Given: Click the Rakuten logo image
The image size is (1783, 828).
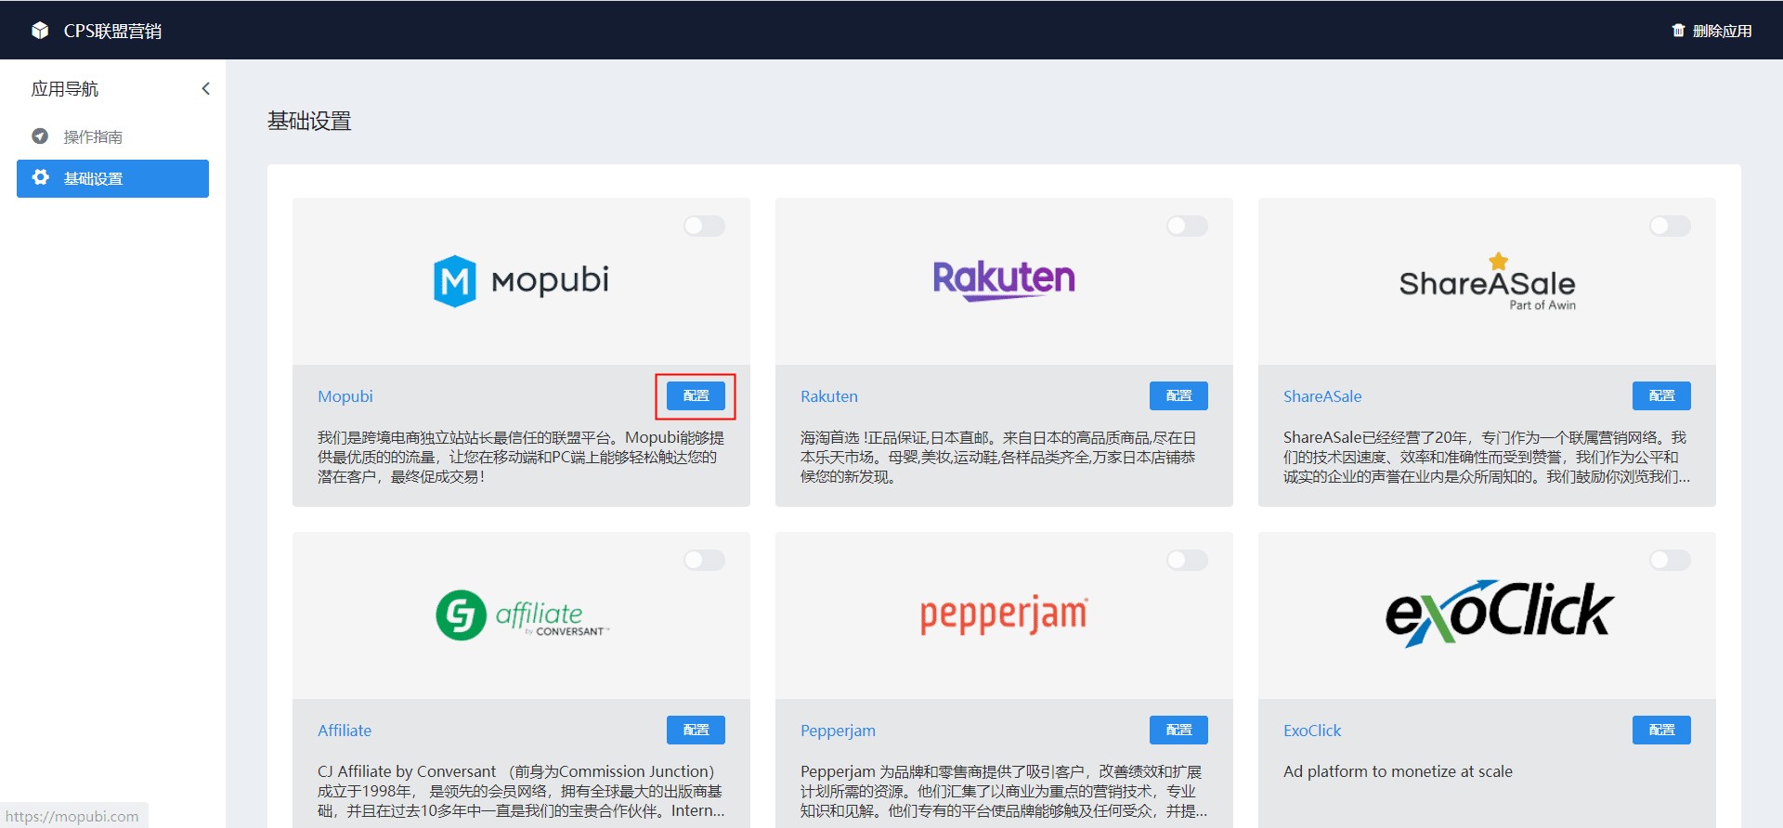Looking at the screenshot, I should click(1004, 279).
